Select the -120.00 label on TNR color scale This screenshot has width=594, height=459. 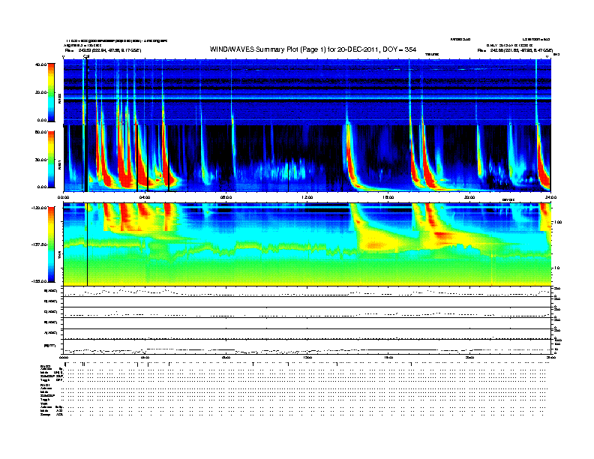(40, 208)
